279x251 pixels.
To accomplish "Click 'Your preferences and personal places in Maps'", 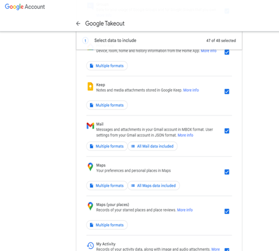I will 133,171.
